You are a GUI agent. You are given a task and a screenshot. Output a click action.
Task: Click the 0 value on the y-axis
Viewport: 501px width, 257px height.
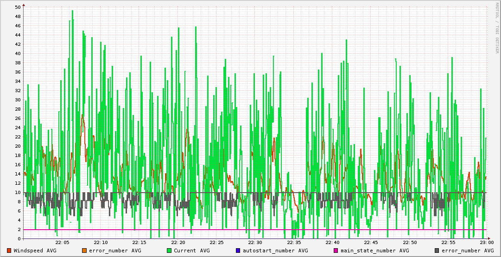pos(19,239)
